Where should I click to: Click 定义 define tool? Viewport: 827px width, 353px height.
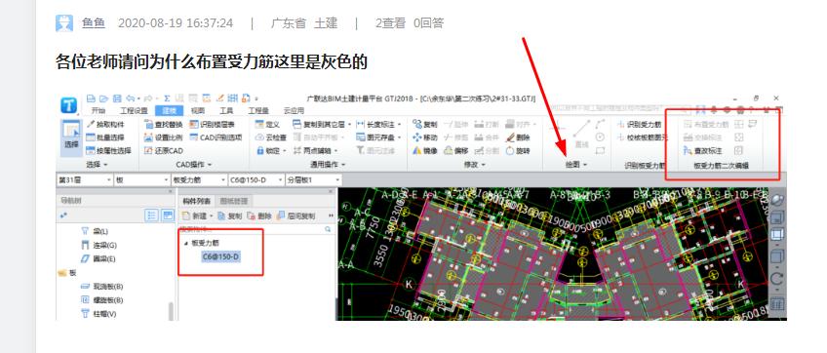[267, 125]
